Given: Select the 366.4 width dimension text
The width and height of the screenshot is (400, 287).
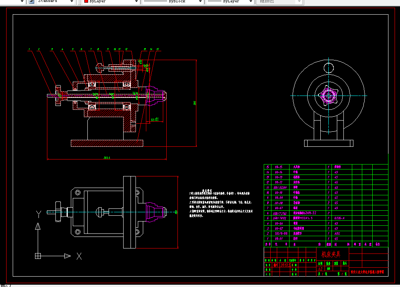Looking at the screenshot, I should click(x=107, y=158).
